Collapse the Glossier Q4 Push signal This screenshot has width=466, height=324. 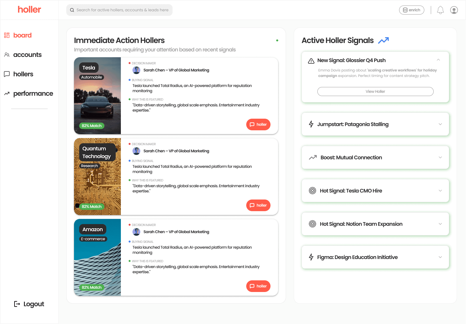[439, 60]
